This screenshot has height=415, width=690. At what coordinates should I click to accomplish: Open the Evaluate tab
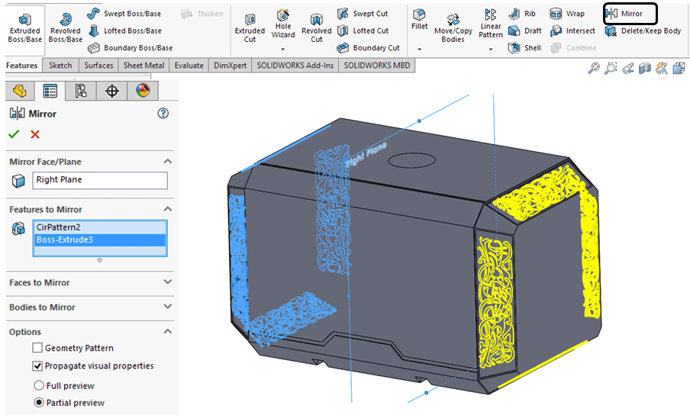click(x=189, y=66)
